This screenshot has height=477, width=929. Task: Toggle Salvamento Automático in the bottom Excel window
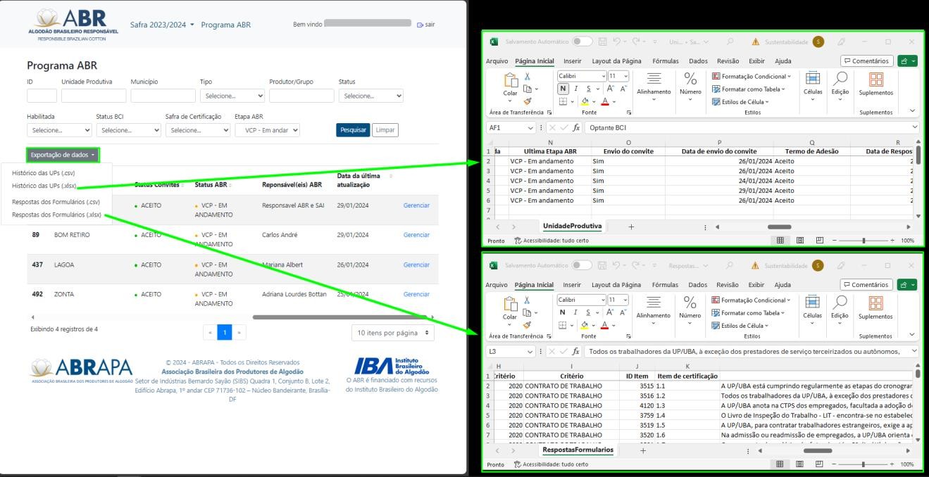click(582, 266)
